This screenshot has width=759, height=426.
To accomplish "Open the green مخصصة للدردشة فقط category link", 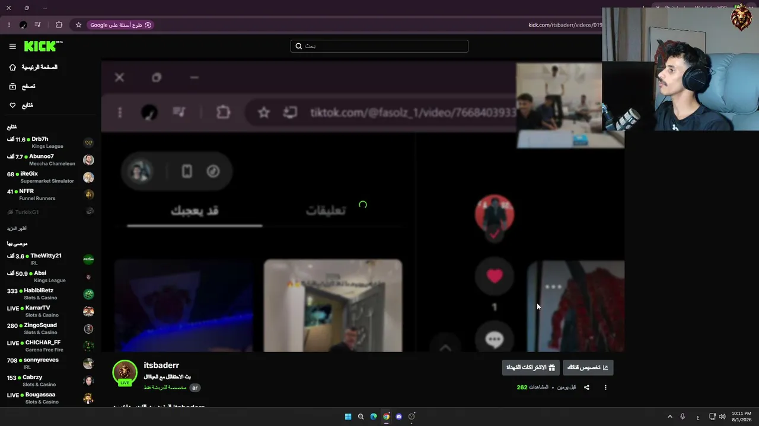I will pos(165,388).
